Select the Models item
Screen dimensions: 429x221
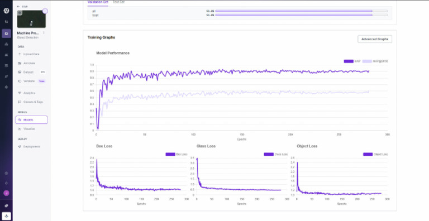coord(31,120)
